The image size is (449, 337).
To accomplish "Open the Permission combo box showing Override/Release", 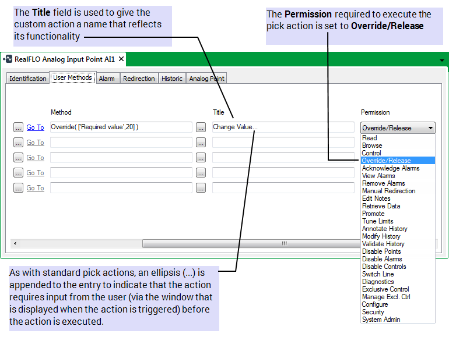I will [x=398, y=128].
